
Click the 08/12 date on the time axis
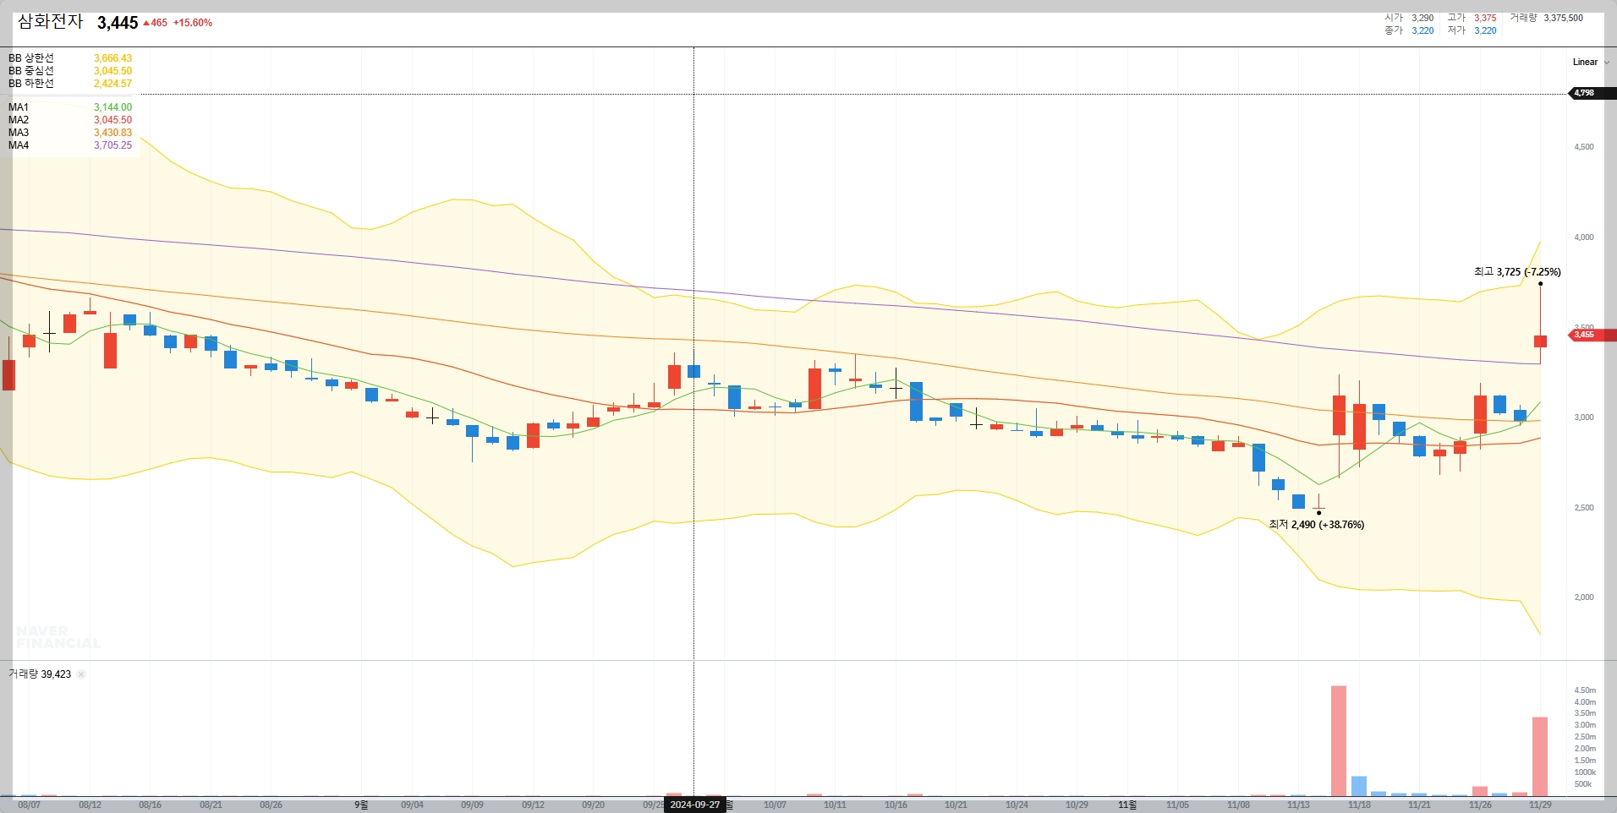coord(90,805)
